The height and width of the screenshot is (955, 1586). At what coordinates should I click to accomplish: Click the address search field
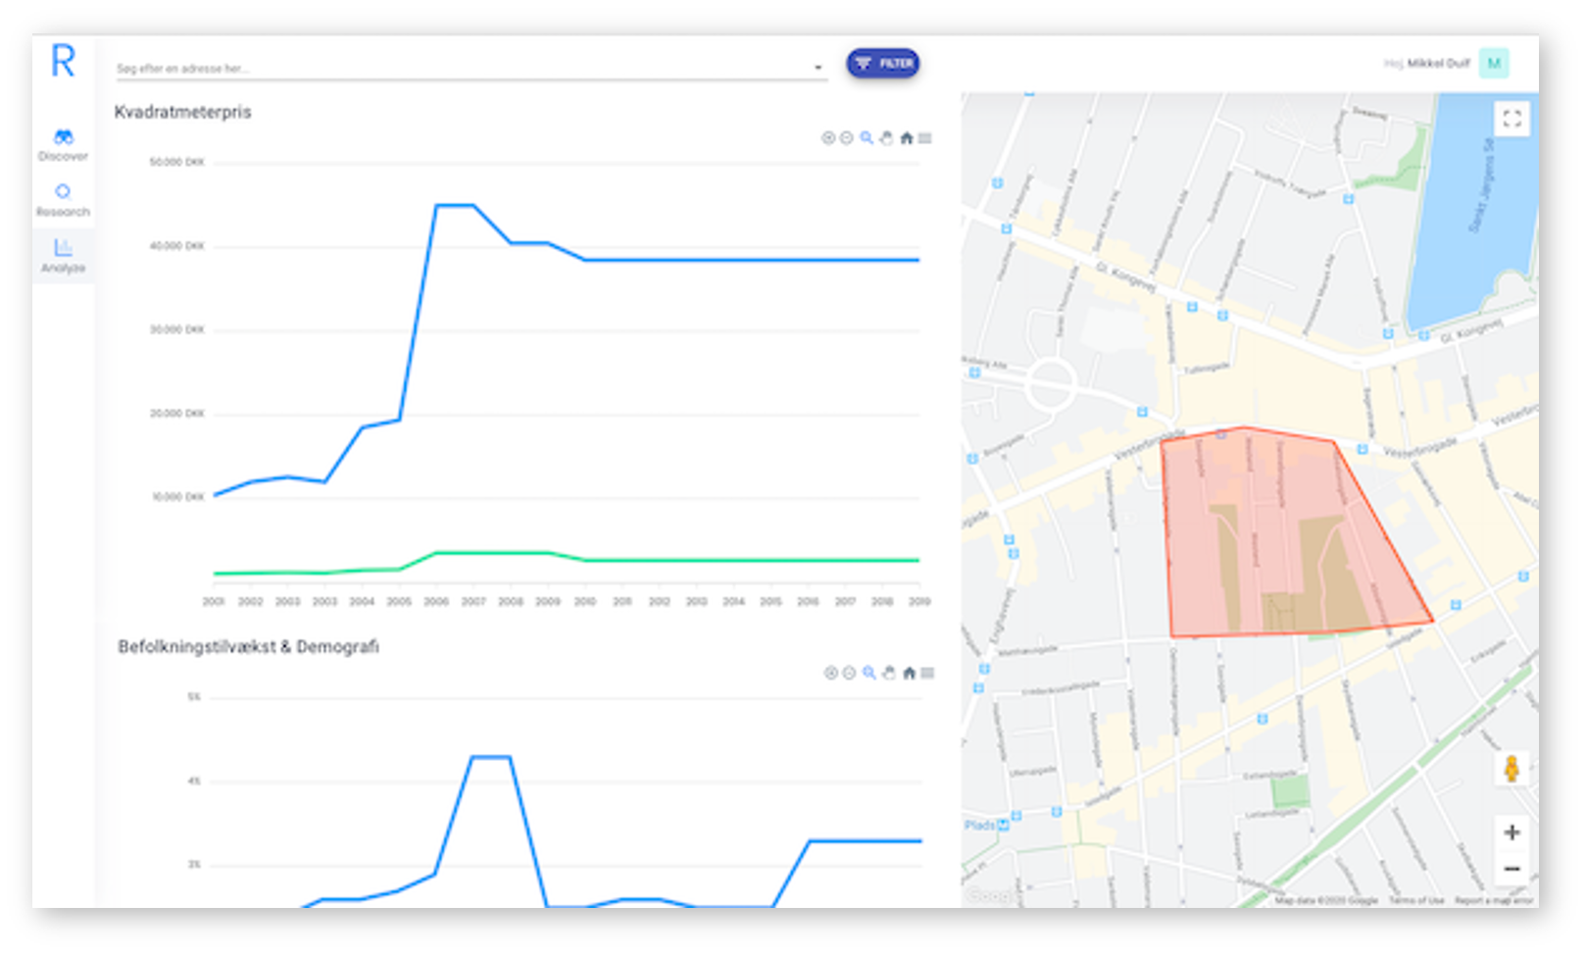tap(461, 69)
